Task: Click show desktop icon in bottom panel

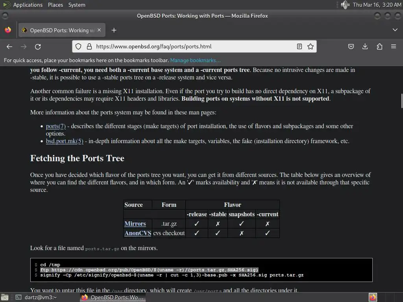Action: click(x=5, y=297)
